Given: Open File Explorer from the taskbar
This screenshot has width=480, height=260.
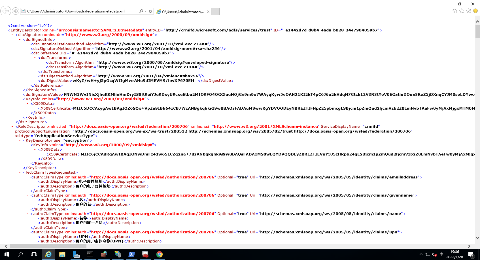Looking at the screenshot, I should point(62,254).
